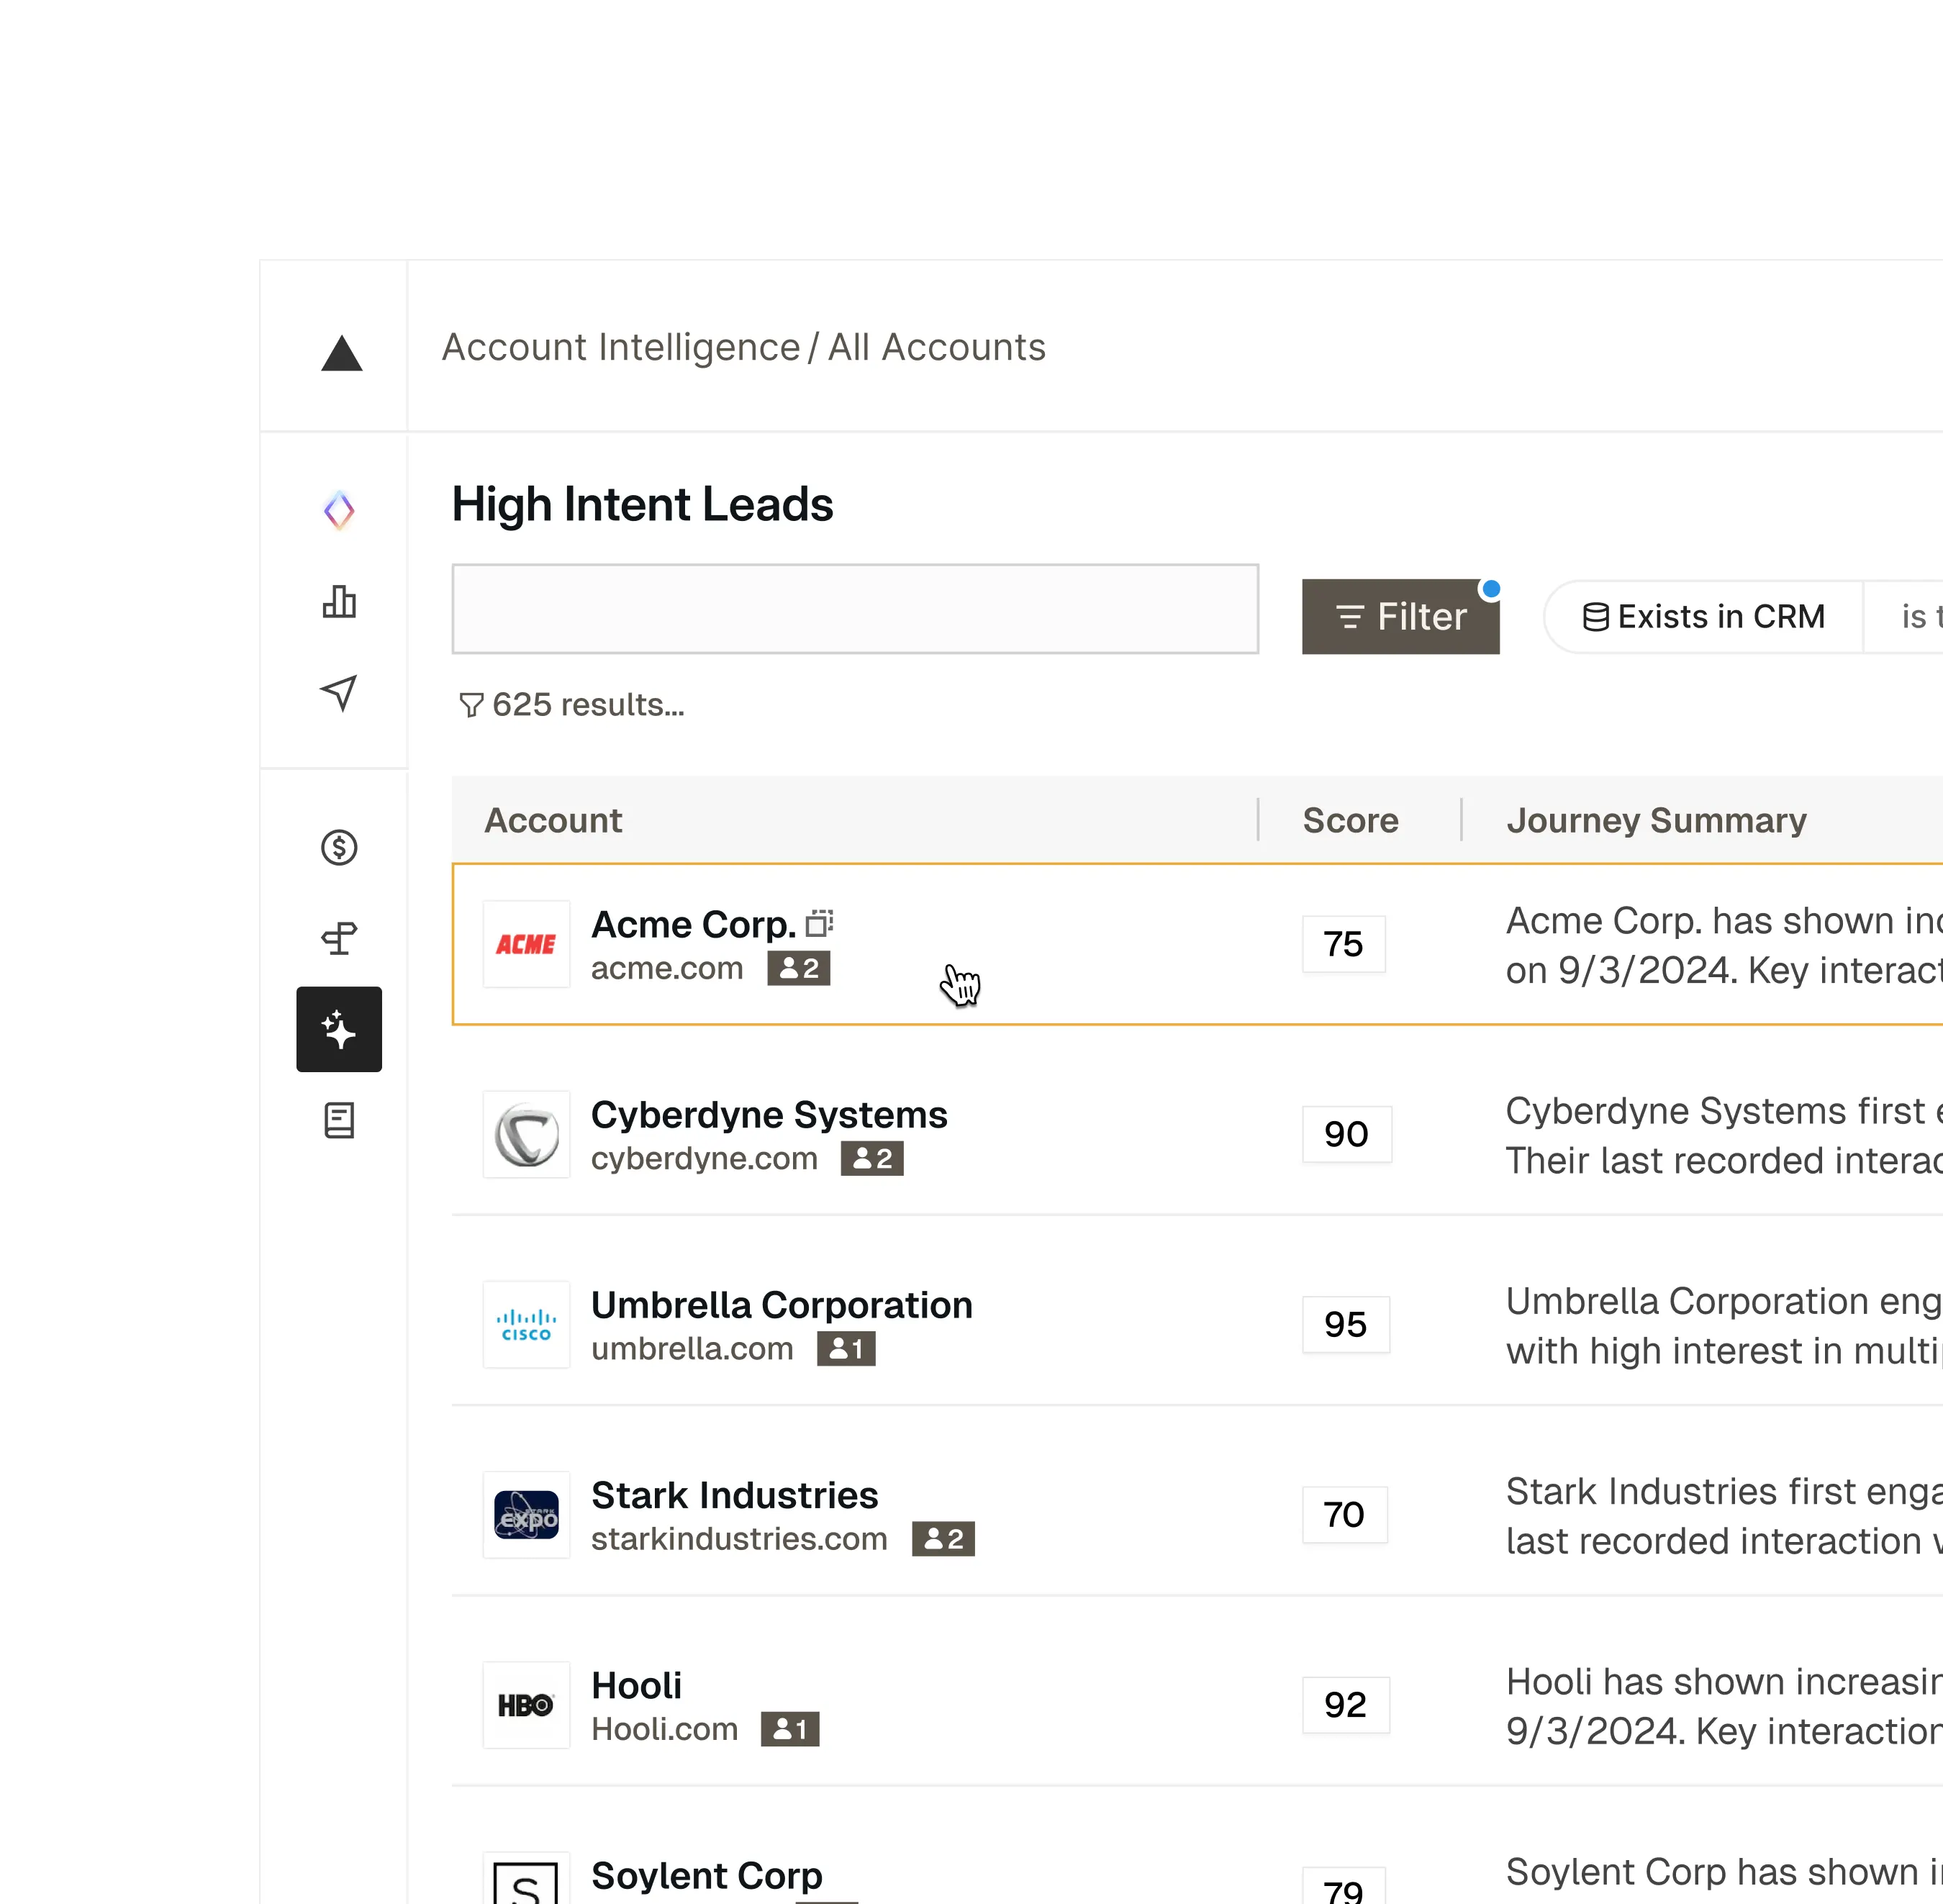Image resolution: width=1943 pixels, height=1904 pixels.
Task: Open the Soylent Corp account name
Action: [x=707, y=1875]
